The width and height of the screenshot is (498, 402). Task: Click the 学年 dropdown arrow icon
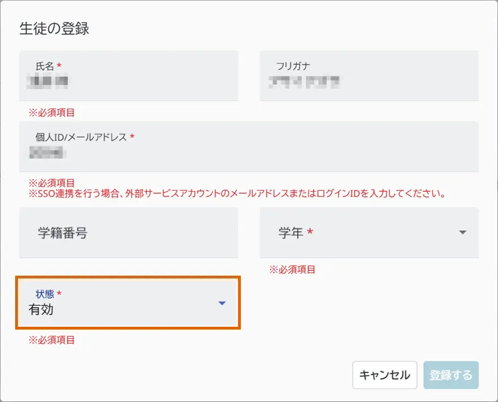click(463, 233)
